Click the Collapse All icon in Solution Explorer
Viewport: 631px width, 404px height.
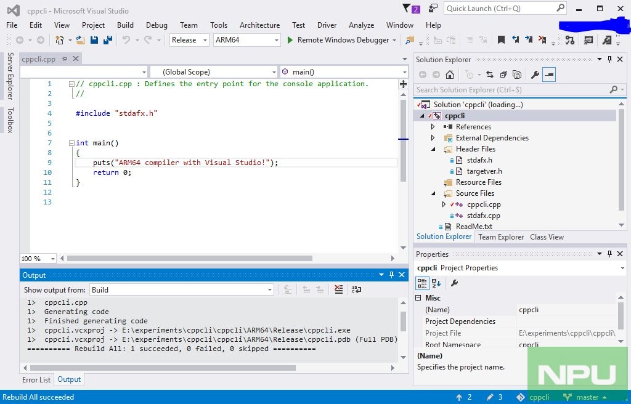pyautogui.click(x=503, y=75)
